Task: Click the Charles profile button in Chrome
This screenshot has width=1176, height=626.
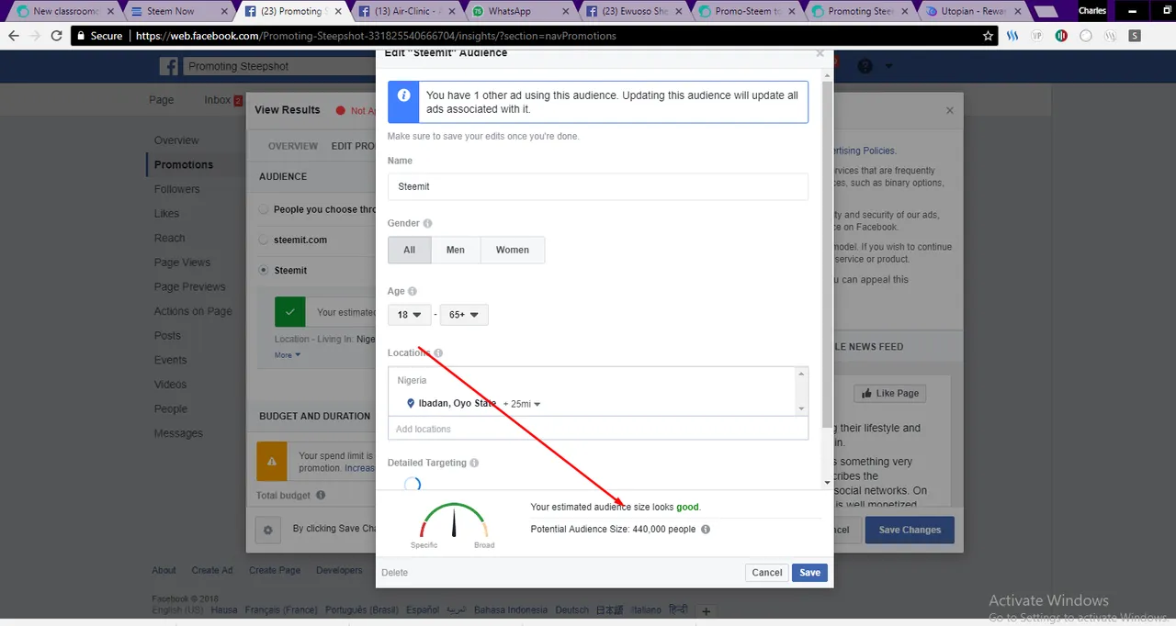Action: coord(1092,11)
